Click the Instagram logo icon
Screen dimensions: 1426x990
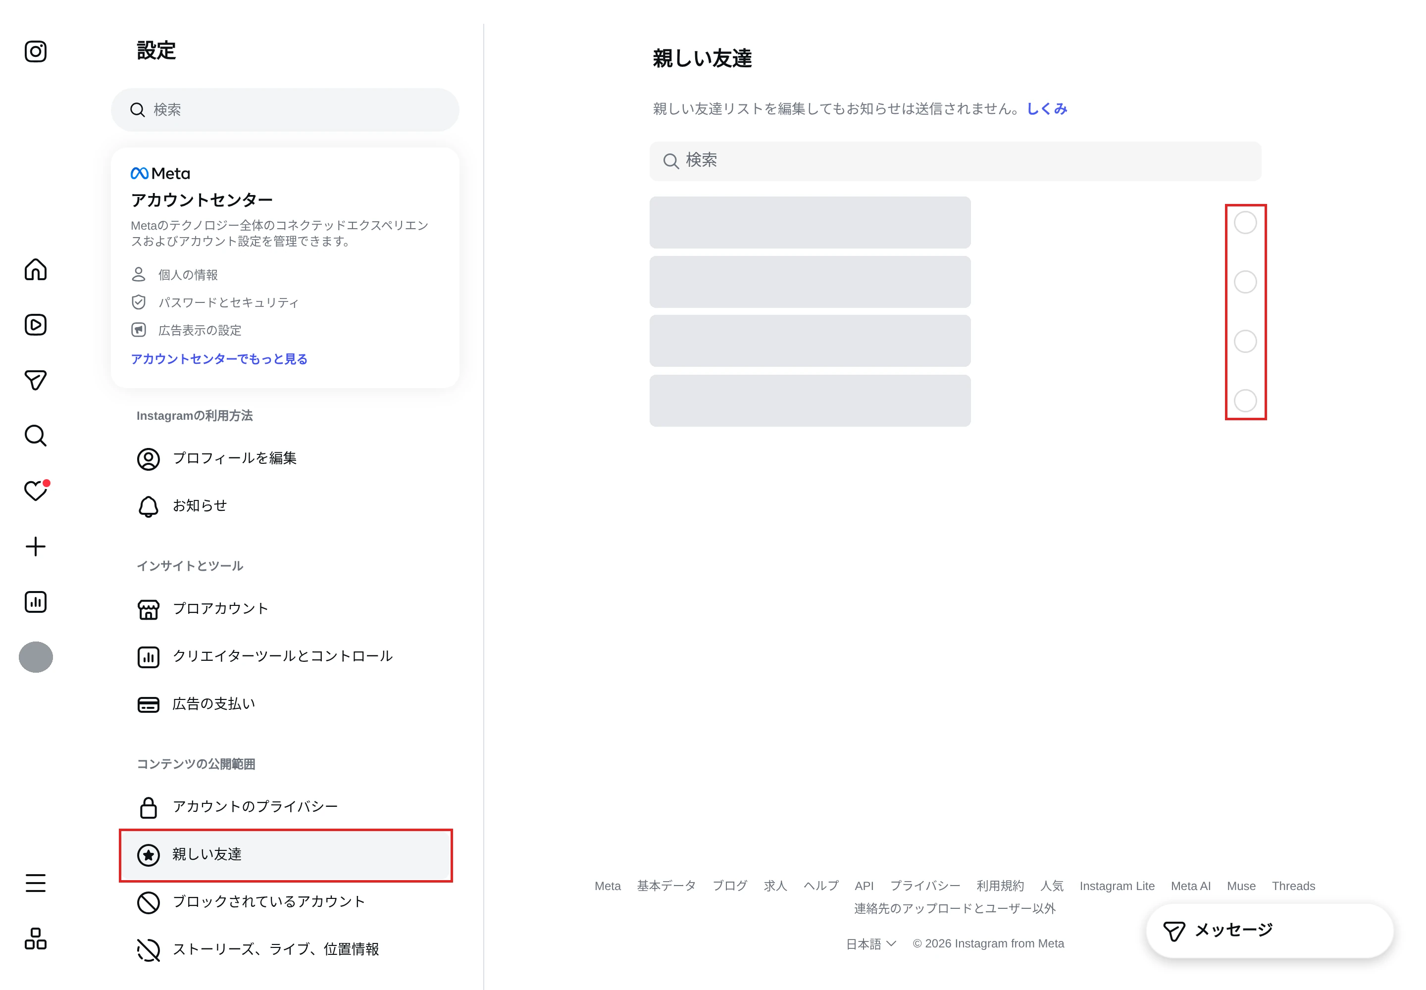point(35,51)
